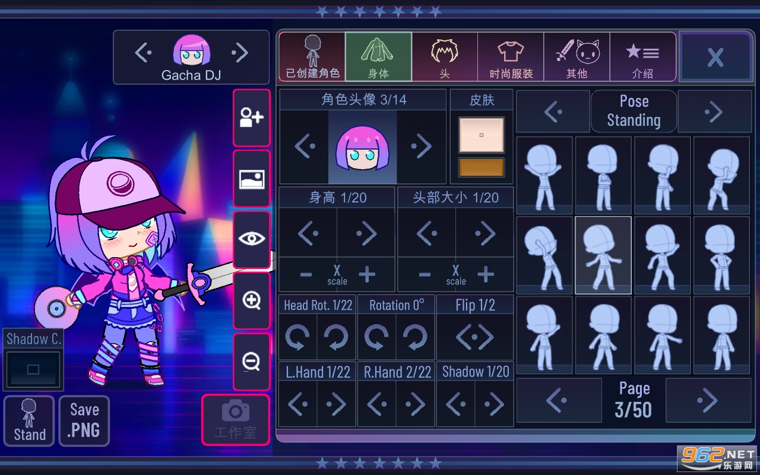Choose fourth pose in top row
This screenshot has width=760, height=475.
722,175
